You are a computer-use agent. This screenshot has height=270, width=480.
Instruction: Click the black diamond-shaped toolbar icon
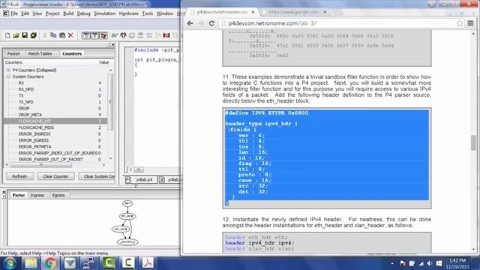point(123,35)
